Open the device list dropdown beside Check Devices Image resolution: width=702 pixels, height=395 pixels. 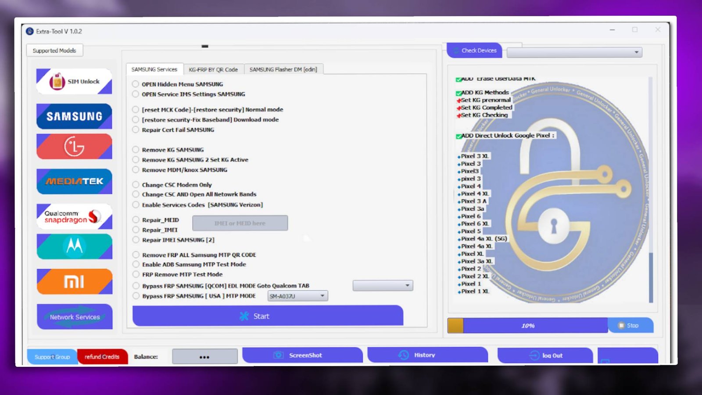[636, 52]
